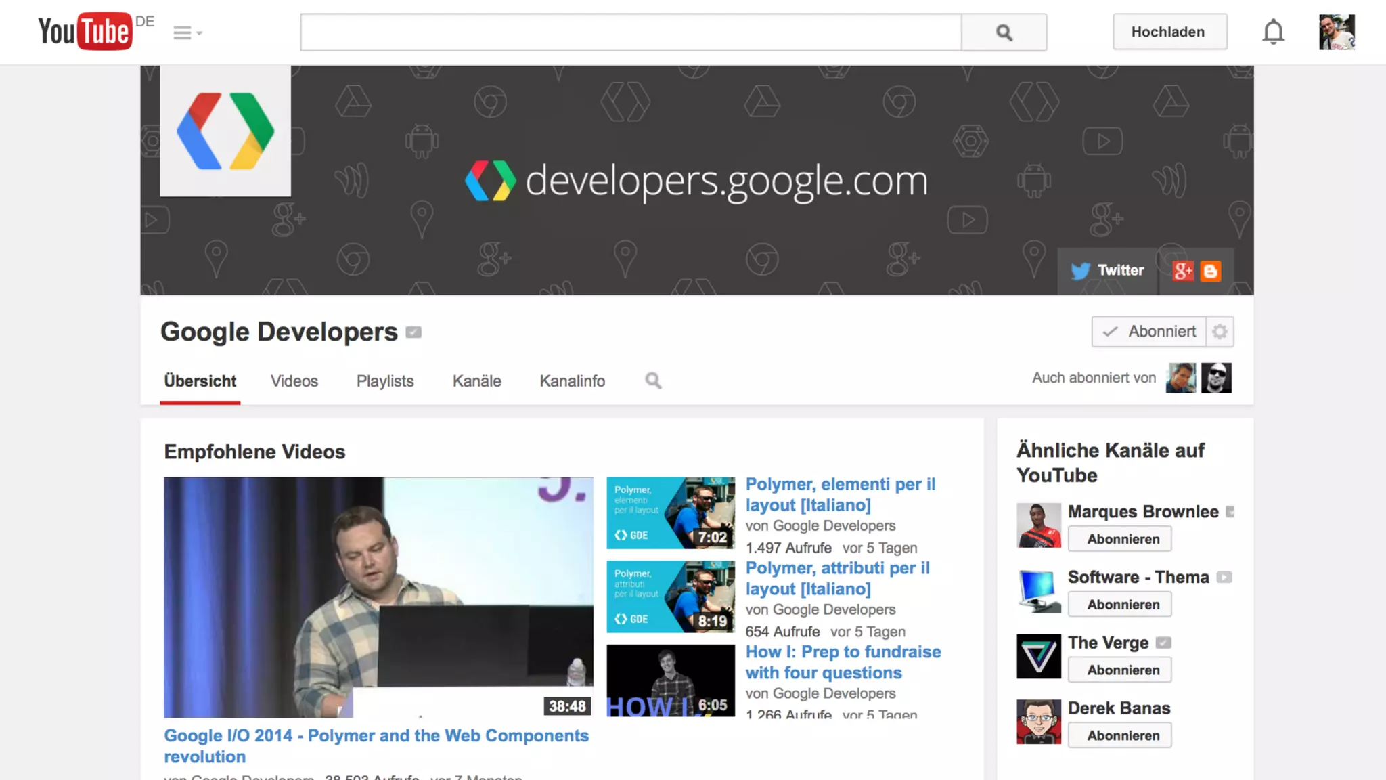The width and height of the screenshot is (1386, 780).
Task: Open the Kanalinfo tab
Action: [x=572, y=381]
